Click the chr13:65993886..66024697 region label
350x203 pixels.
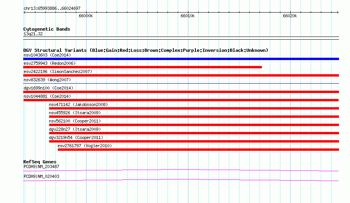(52, 8)
